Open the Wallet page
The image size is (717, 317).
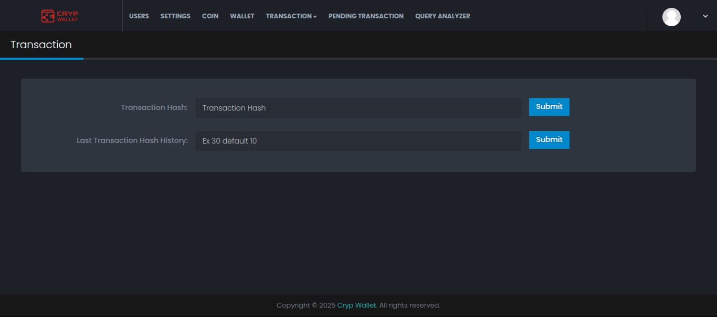pyautogui.click(x=242, y=16)
